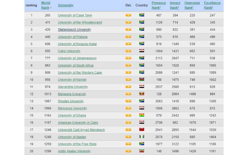This screenshot has width=248, height=155.
Task: Open University of Ibadan link
Action: click(72, 137)
